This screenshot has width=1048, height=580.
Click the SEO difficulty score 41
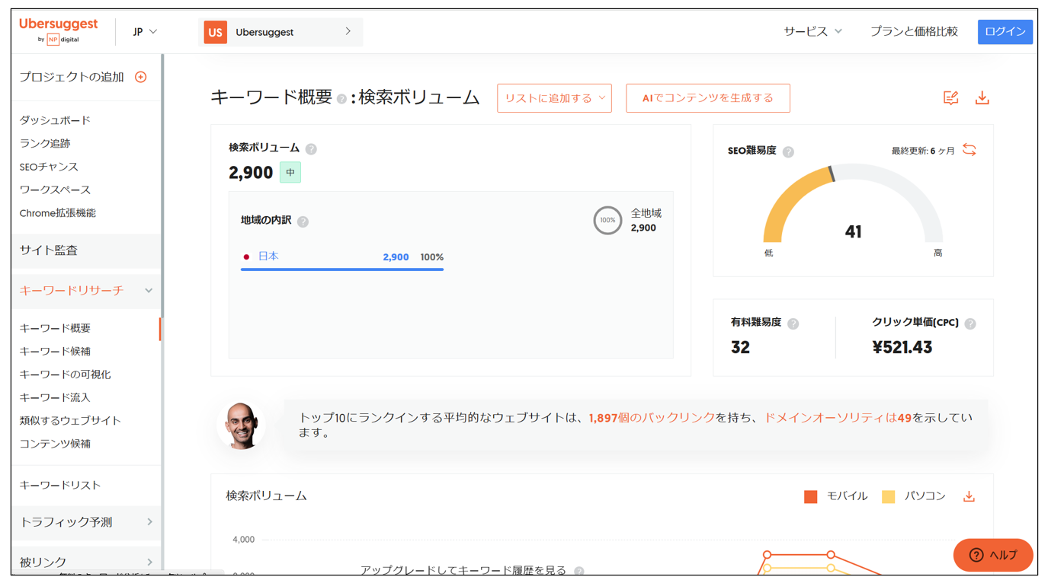[853, 232]
